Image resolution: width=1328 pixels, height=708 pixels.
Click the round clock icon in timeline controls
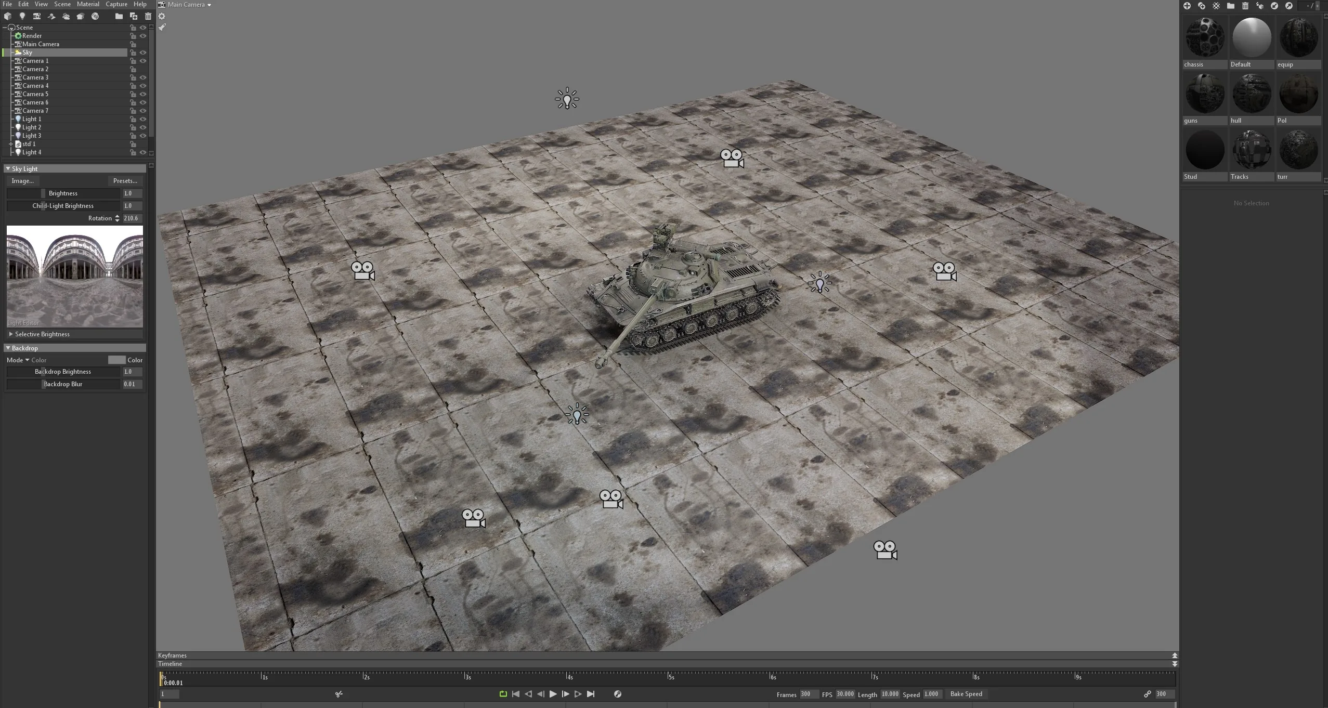coord(618,694)
